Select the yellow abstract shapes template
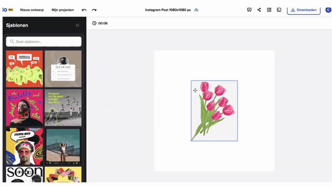Image resolution: width=332 pixels, height=187 pixels. pyautogui.click(x=63, y=174)
